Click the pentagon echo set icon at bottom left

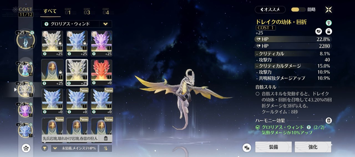pos(26,148)
